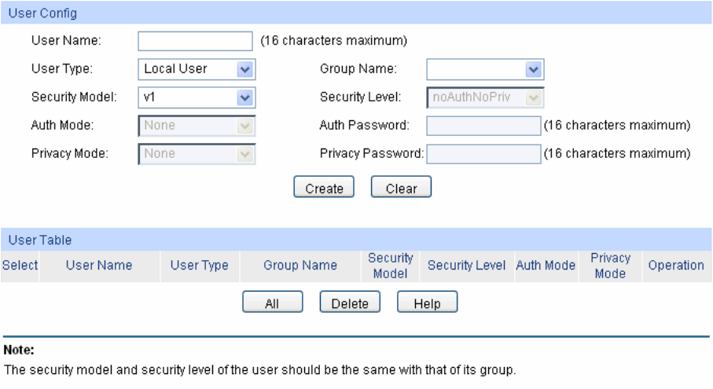The width and height of the screenshot is (713, 389).
Task: Open the User Type dropdown
Action: coord(197,69)
